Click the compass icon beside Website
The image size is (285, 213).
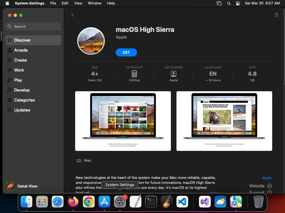[x=269, y=186]
